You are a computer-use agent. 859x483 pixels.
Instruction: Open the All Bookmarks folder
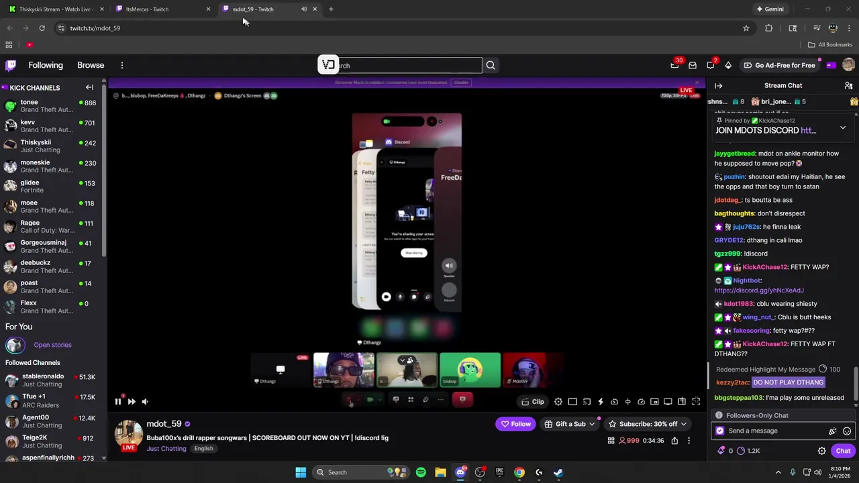[830, 44]
